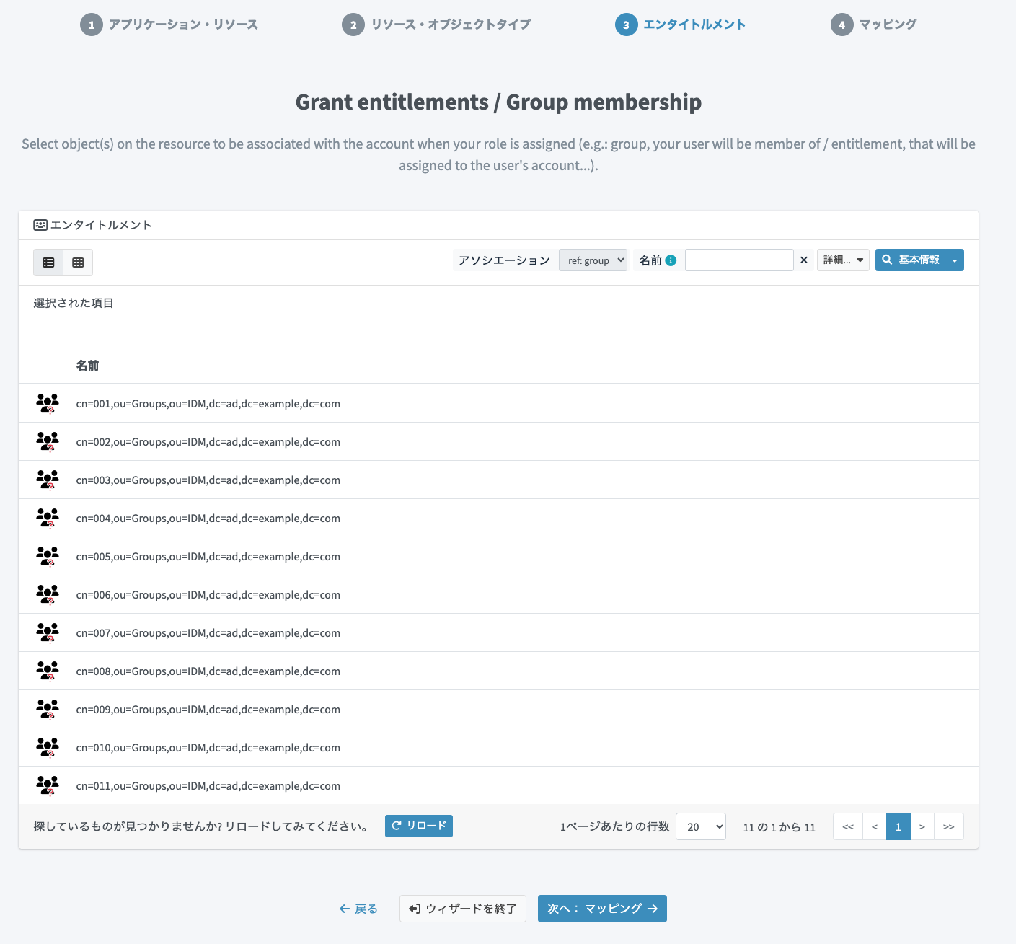Clear the 名前 search field with X
The image size is (1016, 944).
(x=804, y=260)
